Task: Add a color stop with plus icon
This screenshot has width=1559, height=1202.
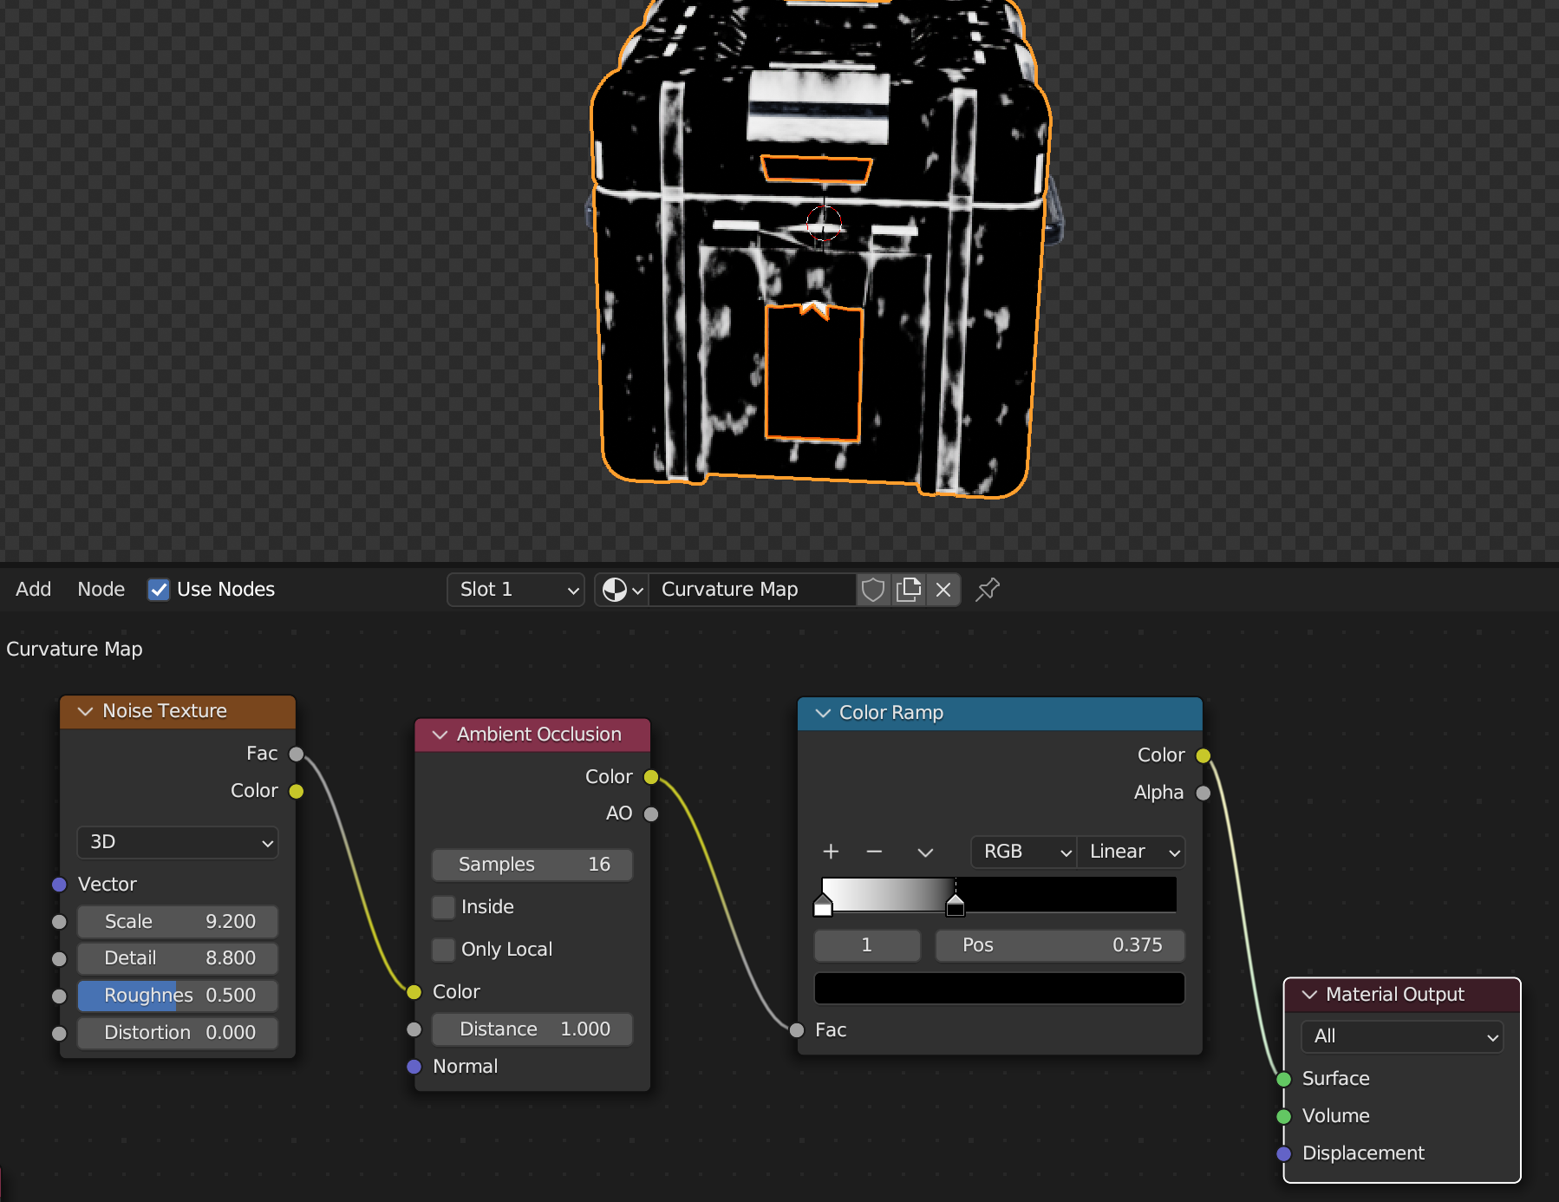Action: tap(831, 852)
